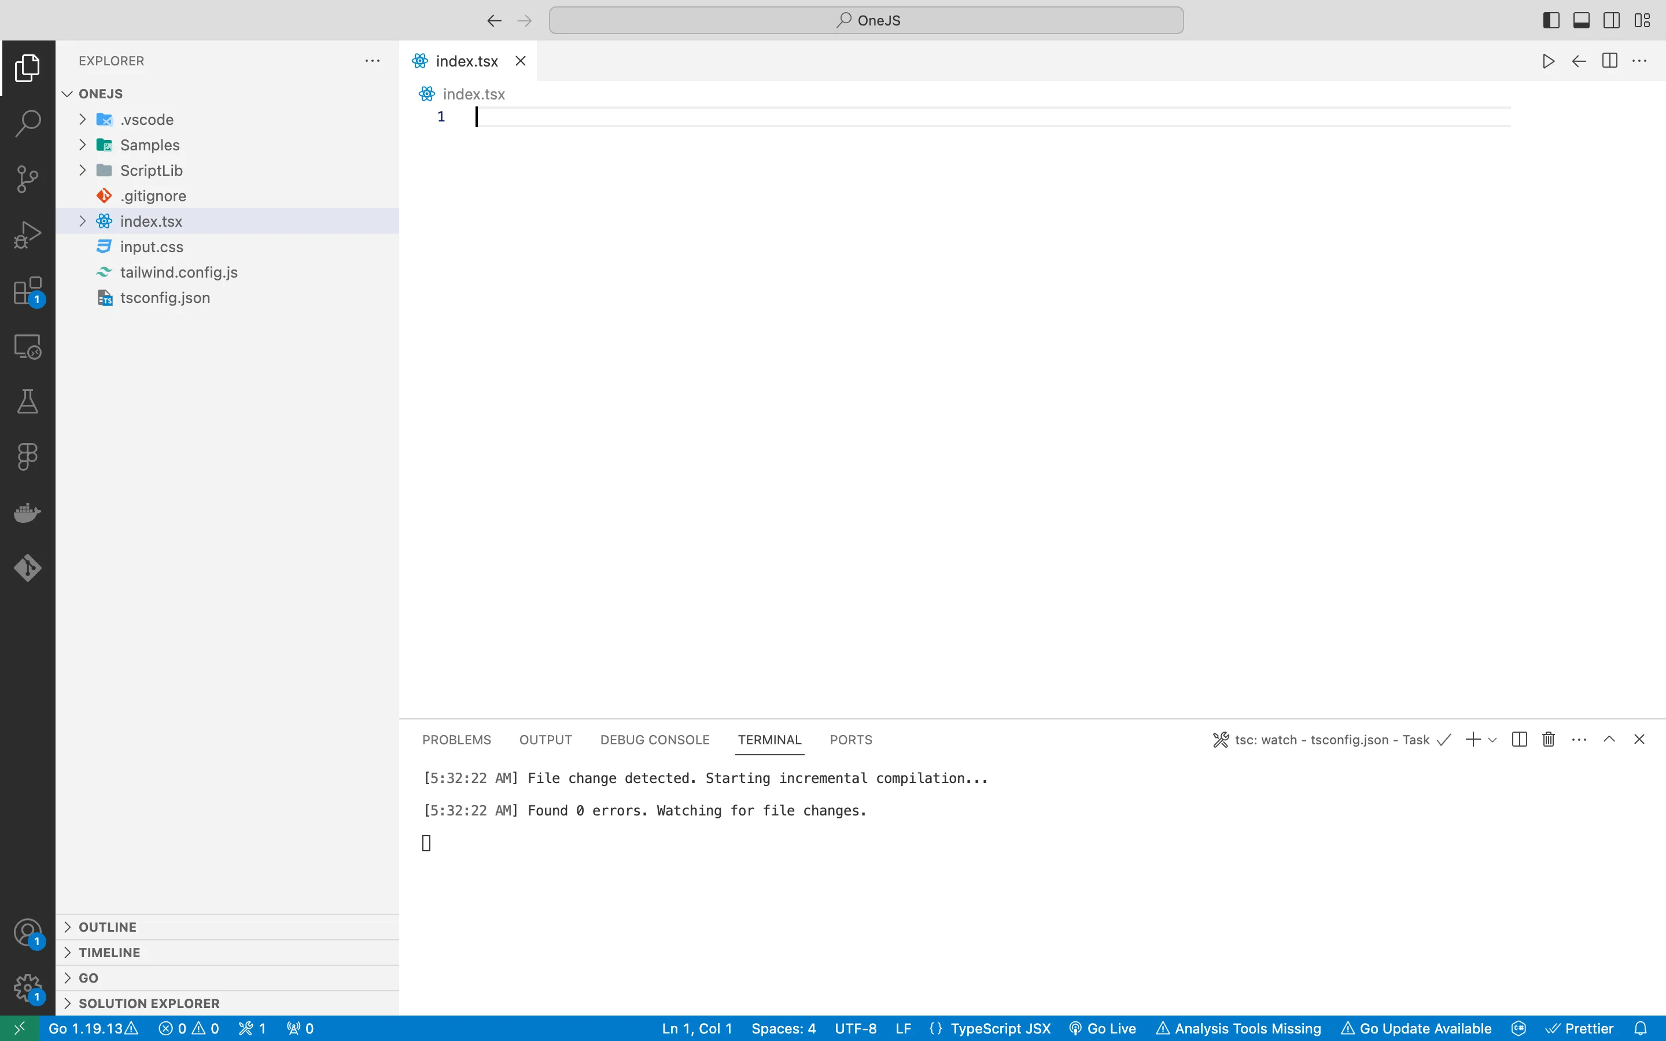Switch to the DEBUG CONSOLE tab

(655, 740)
